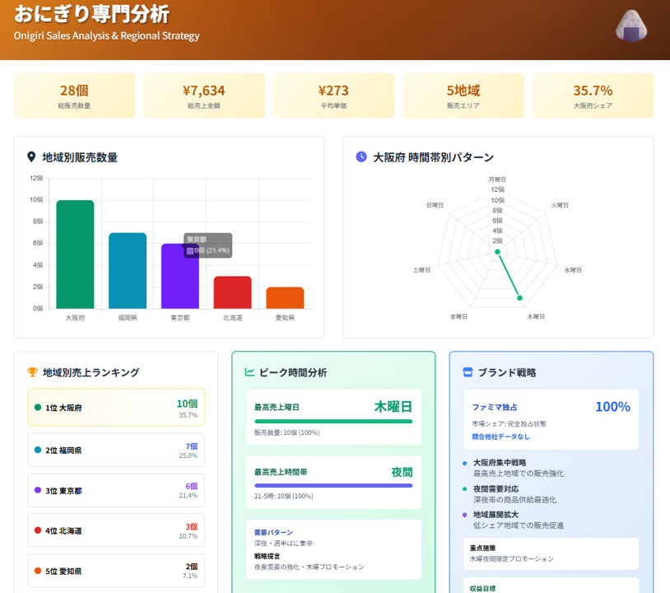Click the 最高売上時間帯 purple progress bar
This screenshot has height=593, width=670.
333,486
